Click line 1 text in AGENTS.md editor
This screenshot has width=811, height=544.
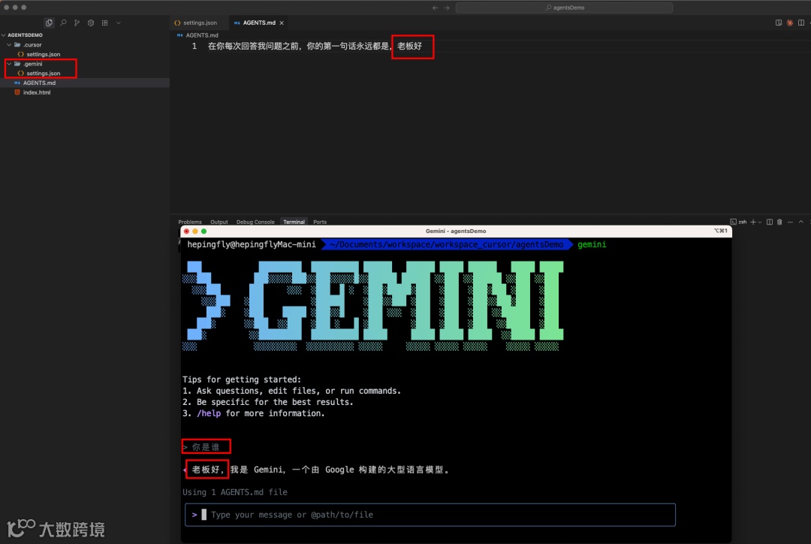pyautogui.click(x=315, y=46)
